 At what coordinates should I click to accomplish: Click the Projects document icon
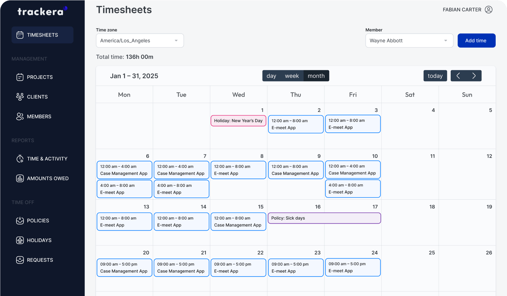(x=20, y=77)
